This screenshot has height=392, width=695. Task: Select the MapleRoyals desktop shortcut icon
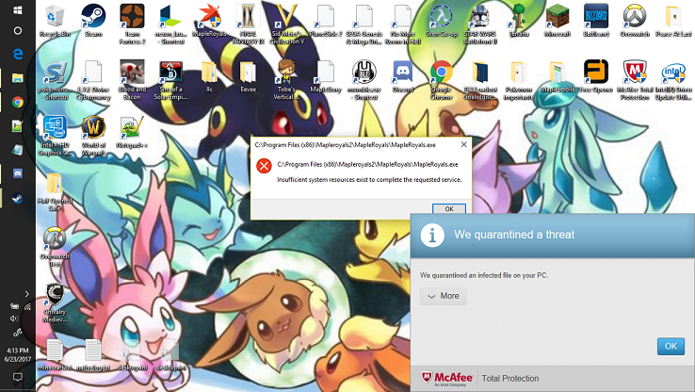(x=210, y=21)
